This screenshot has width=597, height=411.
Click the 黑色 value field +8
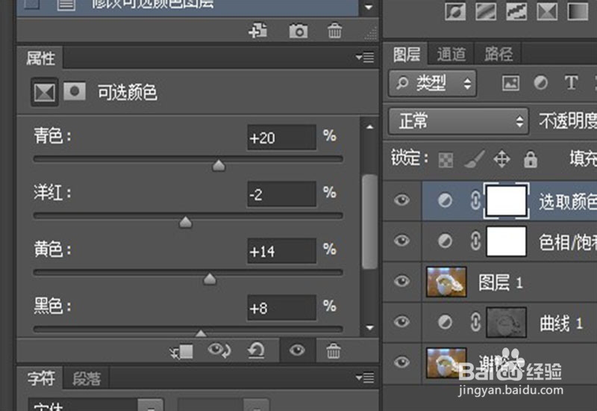pos(282,308)
